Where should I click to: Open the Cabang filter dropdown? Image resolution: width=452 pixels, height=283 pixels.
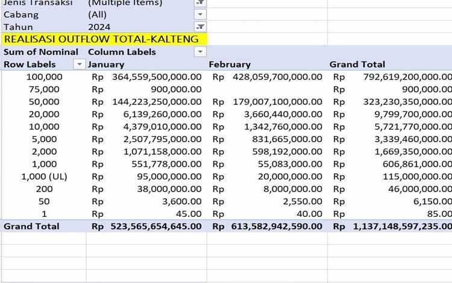click(200, 14)
